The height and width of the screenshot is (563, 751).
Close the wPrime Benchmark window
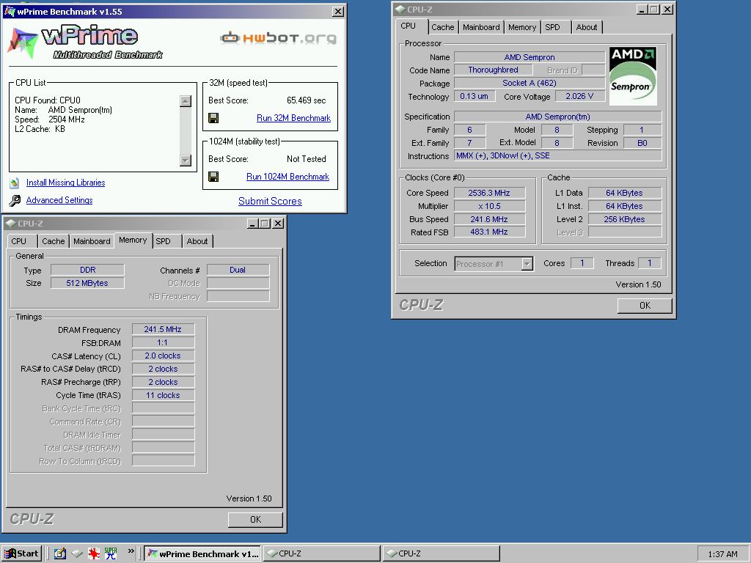[338, 12]
